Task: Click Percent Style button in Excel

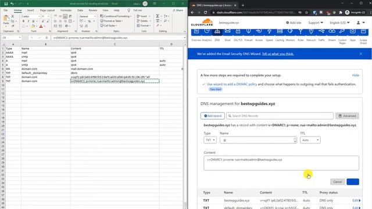Action: coord(90,21)
